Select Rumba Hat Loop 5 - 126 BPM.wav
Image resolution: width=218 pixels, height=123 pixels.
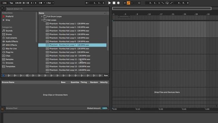point(72,38)
